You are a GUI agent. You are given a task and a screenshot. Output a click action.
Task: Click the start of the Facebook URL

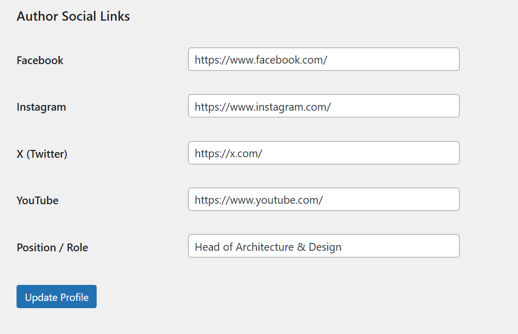196,60
